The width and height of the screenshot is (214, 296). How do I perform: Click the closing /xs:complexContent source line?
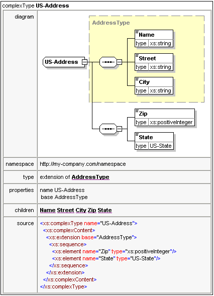70,279
